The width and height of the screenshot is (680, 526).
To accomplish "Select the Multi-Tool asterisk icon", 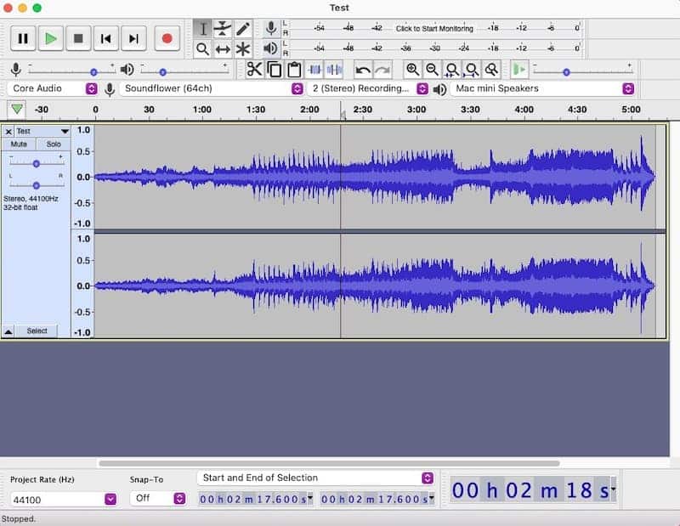I will coord(243,49).
